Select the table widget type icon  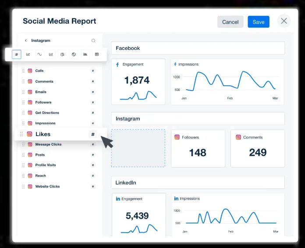(97, 55)
